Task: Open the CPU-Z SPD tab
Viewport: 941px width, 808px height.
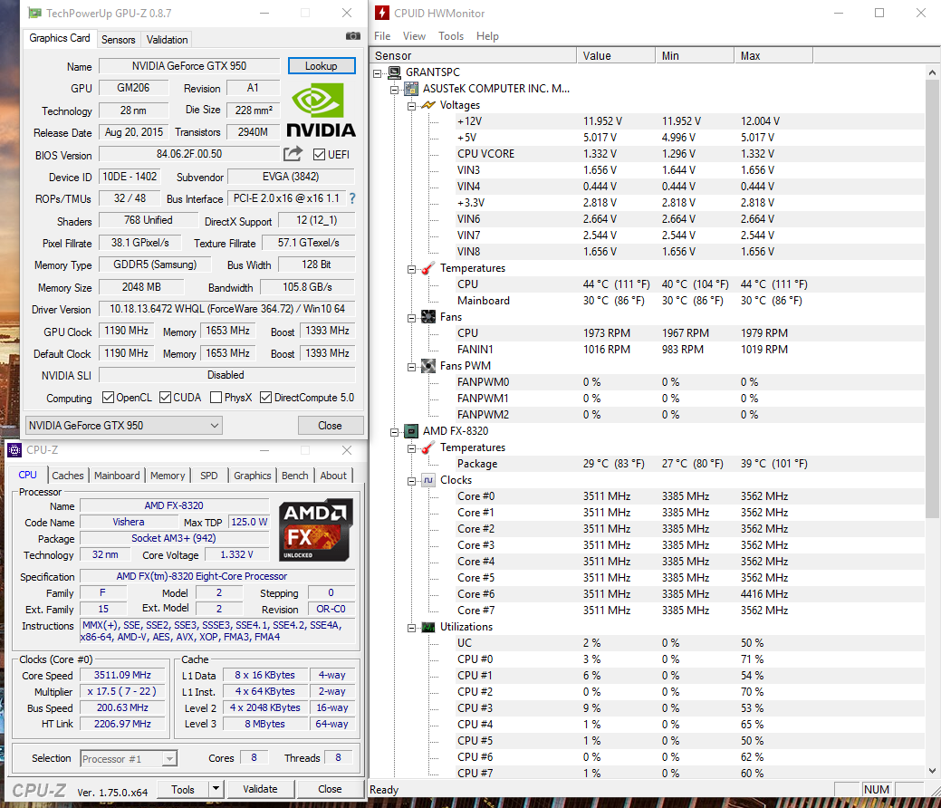Action: pyautogui.click(x=209, y=476)
